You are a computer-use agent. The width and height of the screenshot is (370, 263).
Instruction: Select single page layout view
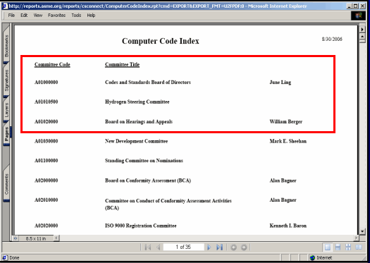(328, 247)
